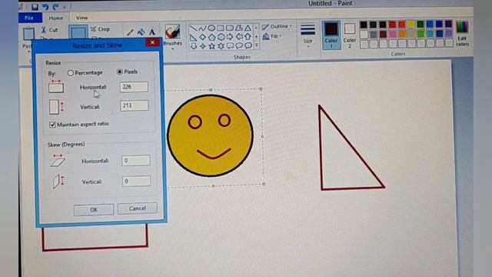The width and height of the screenshot is (492, 277).
Task: Expand the Brushes dropdown arrow
Action: (x=172, y=48)
